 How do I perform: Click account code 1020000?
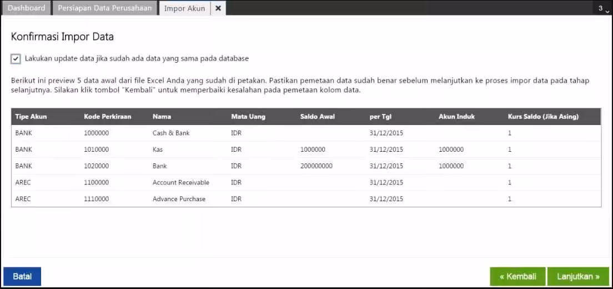click(x=96, y=166)
